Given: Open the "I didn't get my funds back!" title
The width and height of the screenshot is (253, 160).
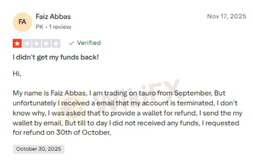Looking at the screenshot, I should coord(56,57).
